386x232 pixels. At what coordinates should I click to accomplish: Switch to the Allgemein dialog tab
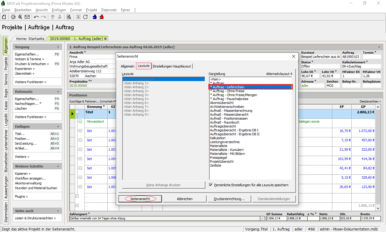click(x=128, y=66)
